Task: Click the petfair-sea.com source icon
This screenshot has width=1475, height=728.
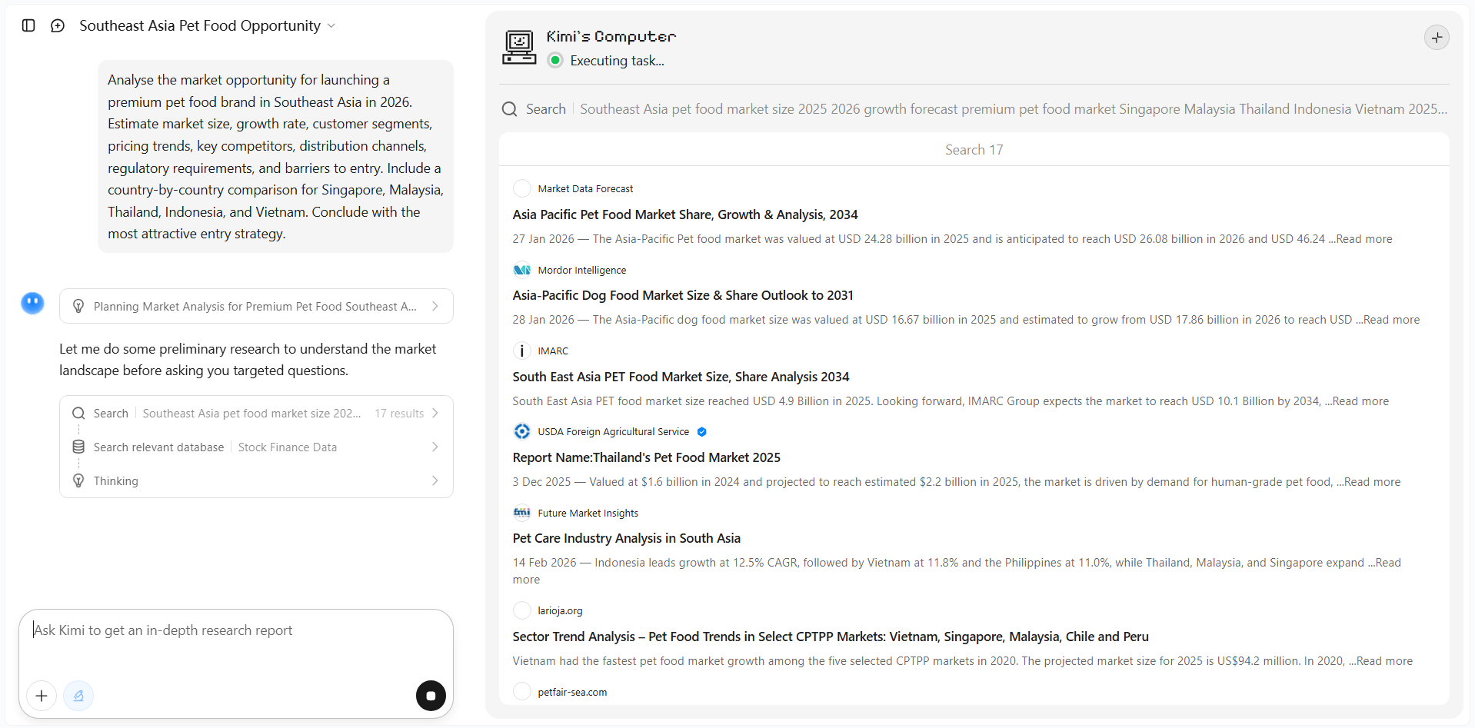Action: click(x=522, y=692)
